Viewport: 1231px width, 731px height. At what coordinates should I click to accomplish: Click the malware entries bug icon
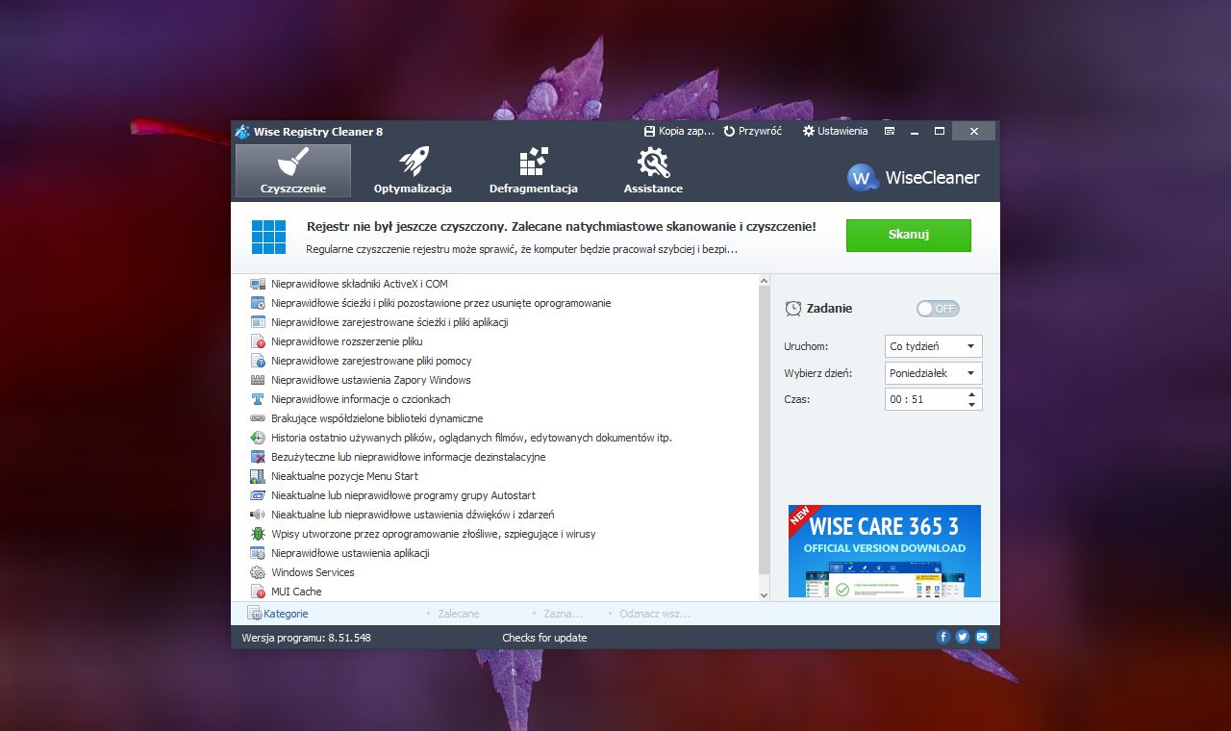(257, 534)
